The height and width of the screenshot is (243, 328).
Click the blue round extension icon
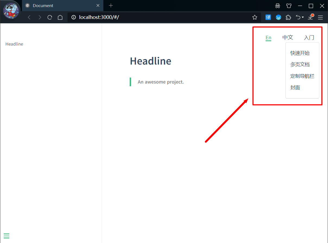pyautogui.click(x=278, y=17)
